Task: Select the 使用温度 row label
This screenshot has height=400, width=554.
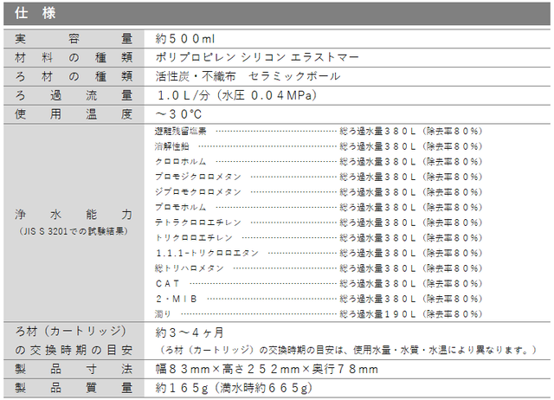Action: [74, 114]
